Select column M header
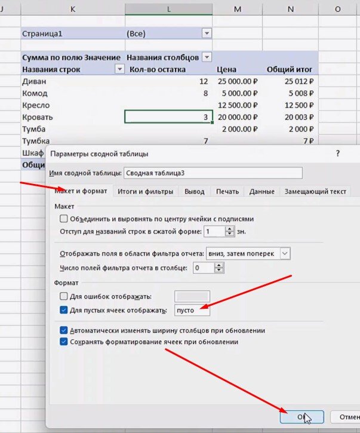The width and height of the screenshot is (360, 433). [x=238, y=9]
